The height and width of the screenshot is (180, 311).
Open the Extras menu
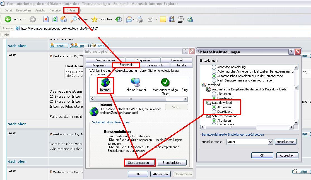point(71,10)
